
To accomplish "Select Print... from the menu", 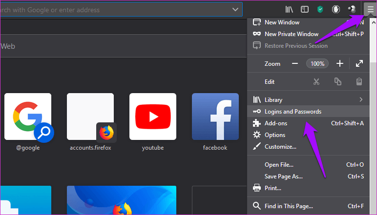I will pos(308,188).
